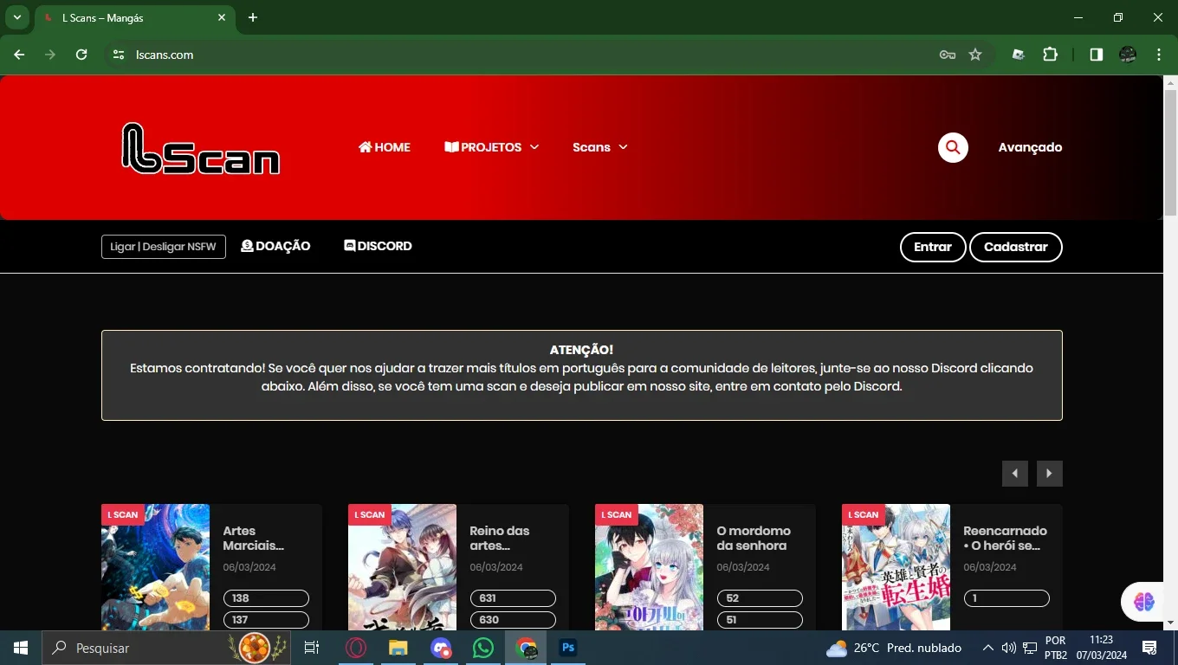
Task: Show hidden system tray icons
Action: [x=987, y=648]
